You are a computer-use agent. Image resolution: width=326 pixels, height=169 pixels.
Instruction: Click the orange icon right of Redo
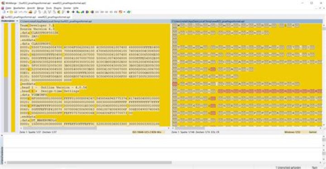(30, 12)
